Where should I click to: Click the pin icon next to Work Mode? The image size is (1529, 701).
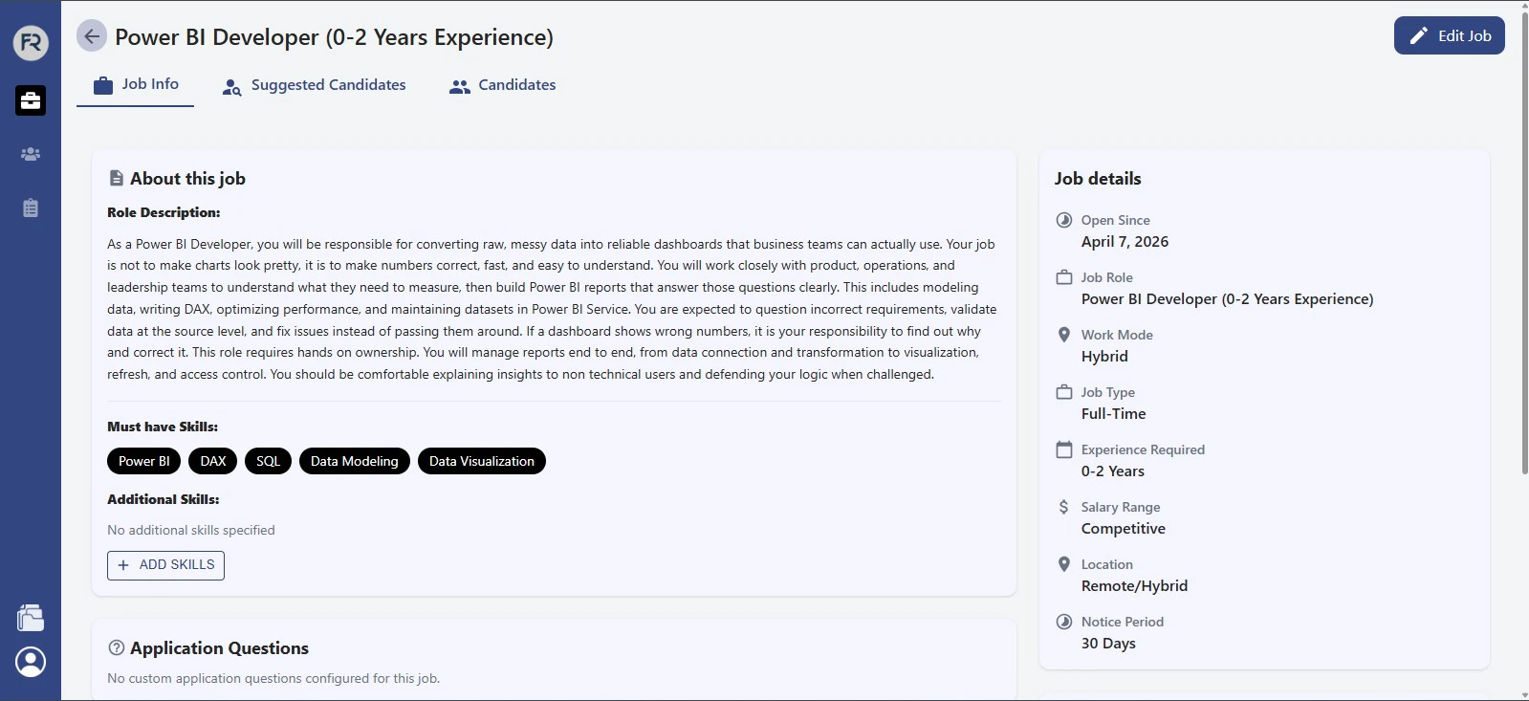[x=1064, y=335]
